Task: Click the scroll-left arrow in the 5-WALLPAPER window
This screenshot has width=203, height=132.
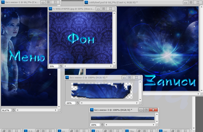Action: (x=65, y=66)
